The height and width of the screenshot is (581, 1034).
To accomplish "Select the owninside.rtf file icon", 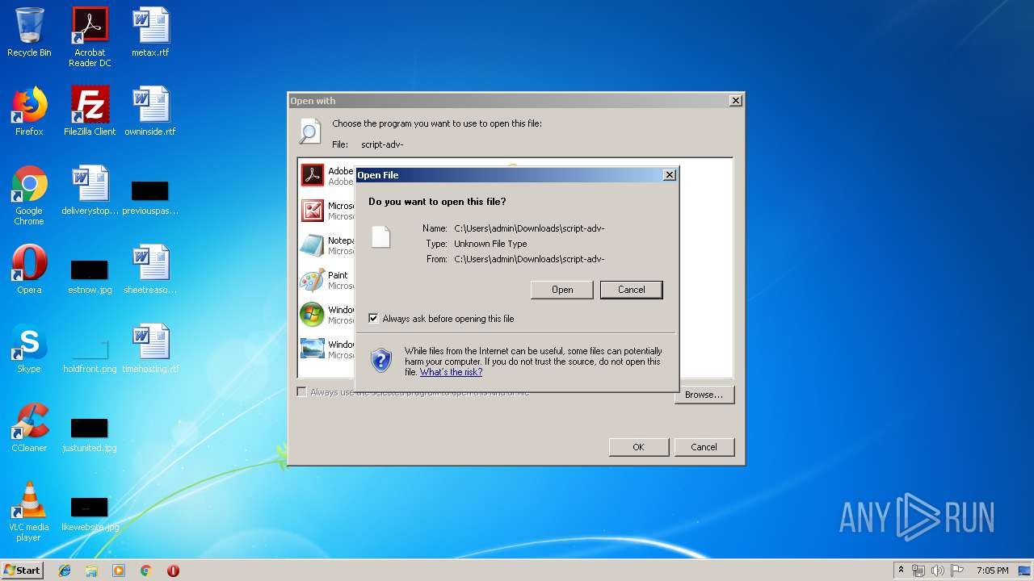I will (150, 111).
